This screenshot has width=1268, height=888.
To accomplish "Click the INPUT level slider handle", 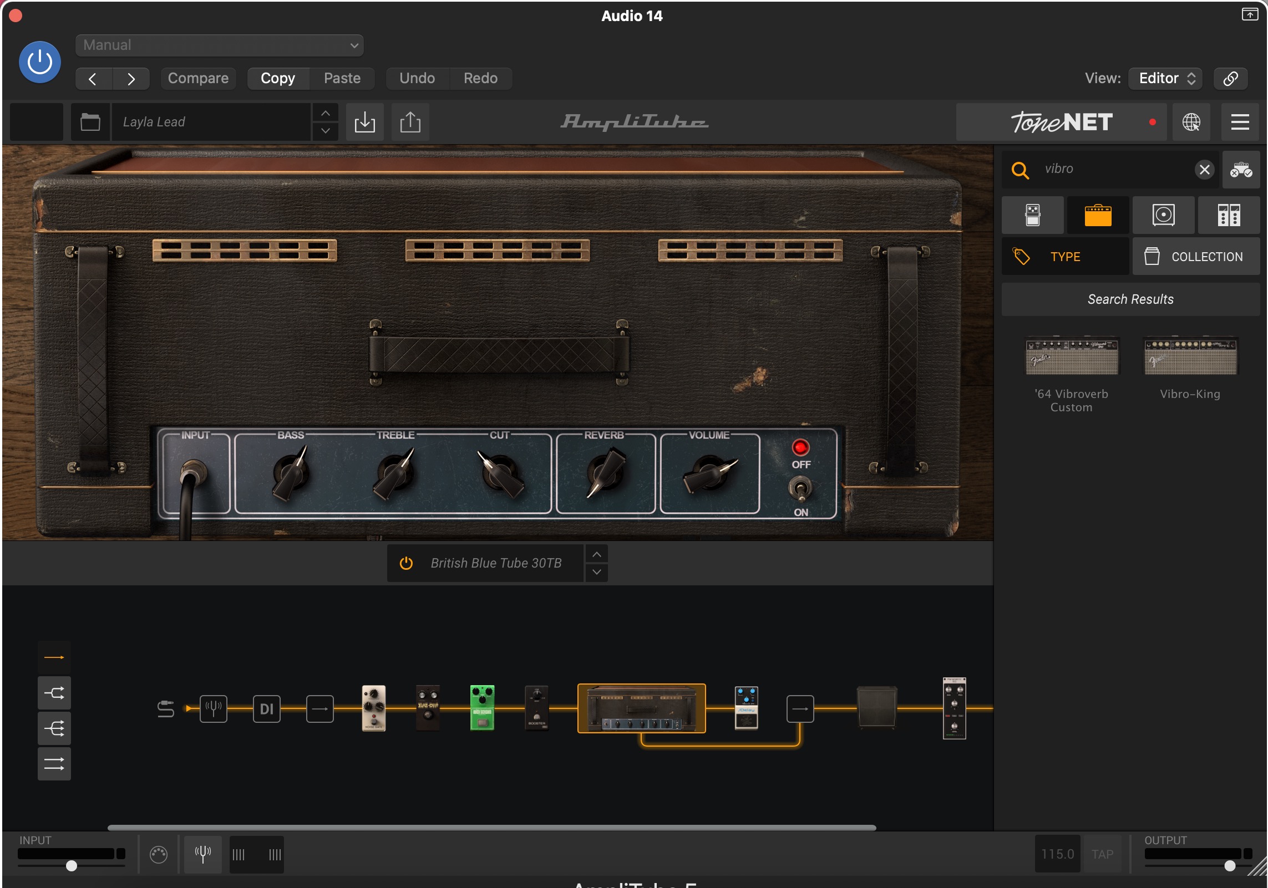I will coord(72,866).
